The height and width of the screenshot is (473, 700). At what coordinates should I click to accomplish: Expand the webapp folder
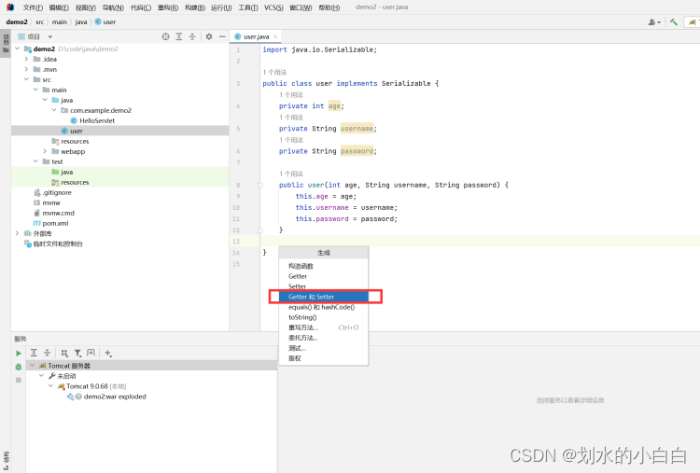[x=45, y=151]
